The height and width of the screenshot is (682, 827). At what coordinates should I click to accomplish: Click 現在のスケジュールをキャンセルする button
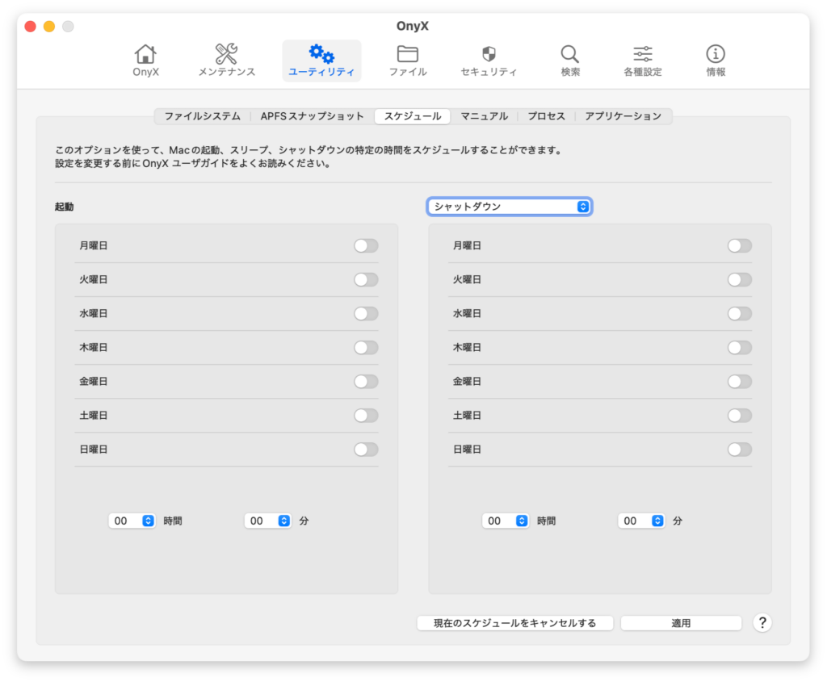pyautogui.click(x=514, y=623)
